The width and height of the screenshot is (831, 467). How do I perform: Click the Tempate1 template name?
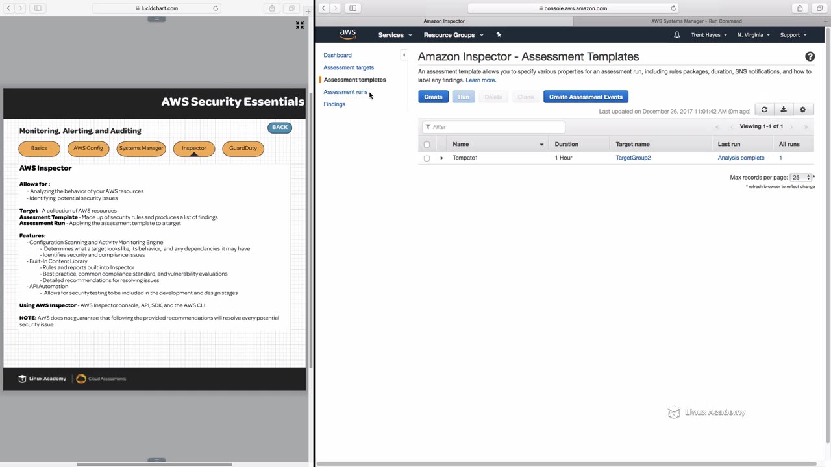click(465, 158)
